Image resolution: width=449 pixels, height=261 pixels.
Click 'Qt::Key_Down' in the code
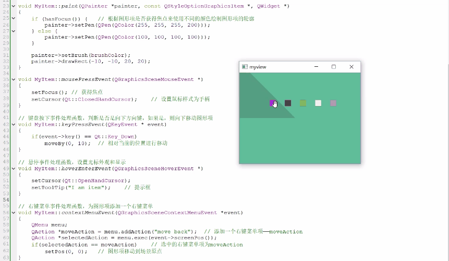(x=115, y=137)
